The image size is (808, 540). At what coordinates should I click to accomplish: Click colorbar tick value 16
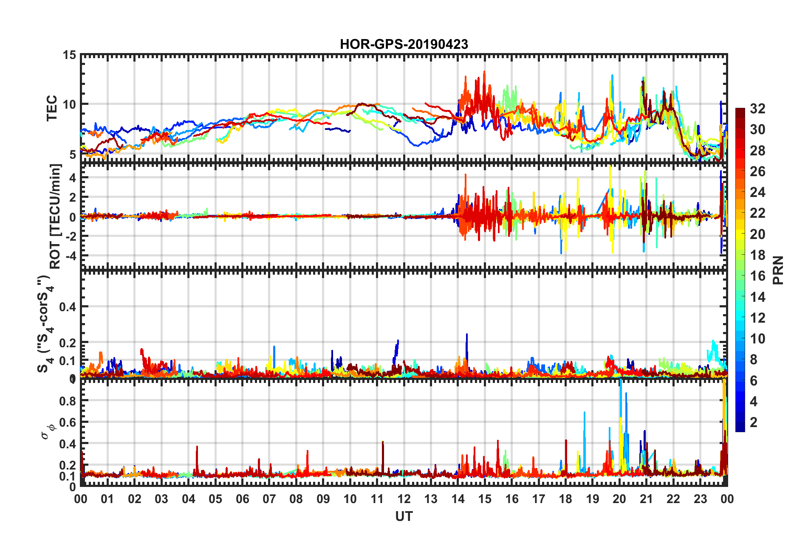pos(757,276)
